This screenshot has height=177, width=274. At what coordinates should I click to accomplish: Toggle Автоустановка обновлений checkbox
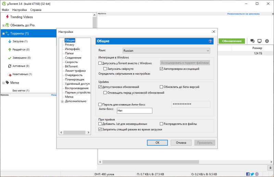coord(100,87)
